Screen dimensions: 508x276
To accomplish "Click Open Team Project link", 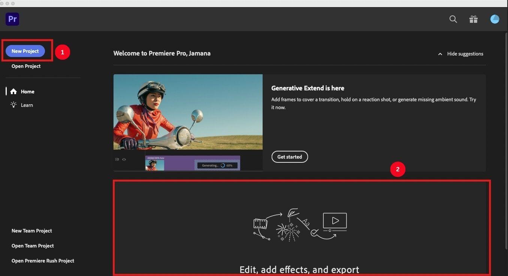I will 33,246.
